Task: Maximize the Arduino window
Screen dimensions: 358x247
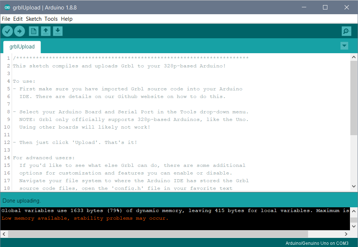Action: [325, 7]
